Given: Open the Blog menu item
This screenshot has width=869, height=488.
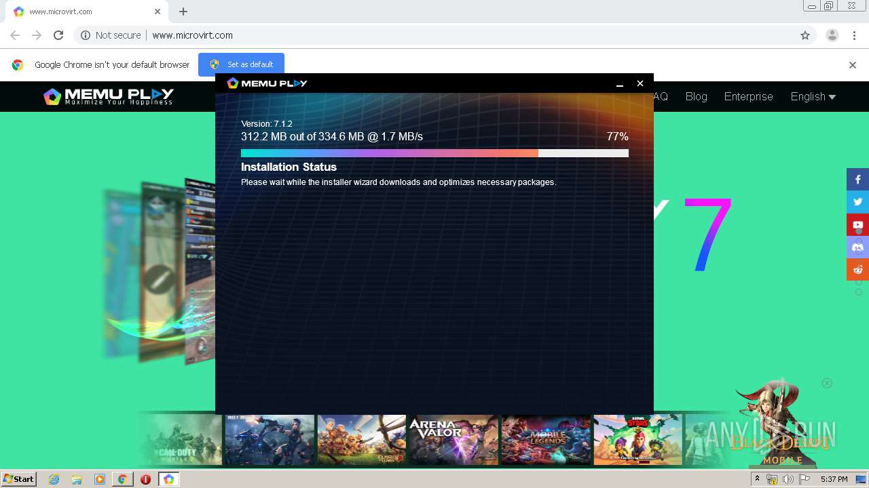Looking at the screenshot, I should (x=696, y=96).
